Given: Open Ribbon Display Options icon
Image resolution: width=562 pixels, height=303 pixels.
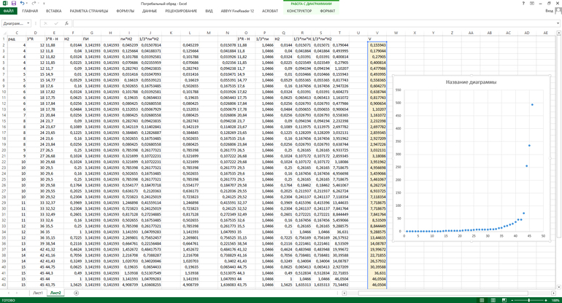Looking at the screenshot, I should tap(532, 3).
